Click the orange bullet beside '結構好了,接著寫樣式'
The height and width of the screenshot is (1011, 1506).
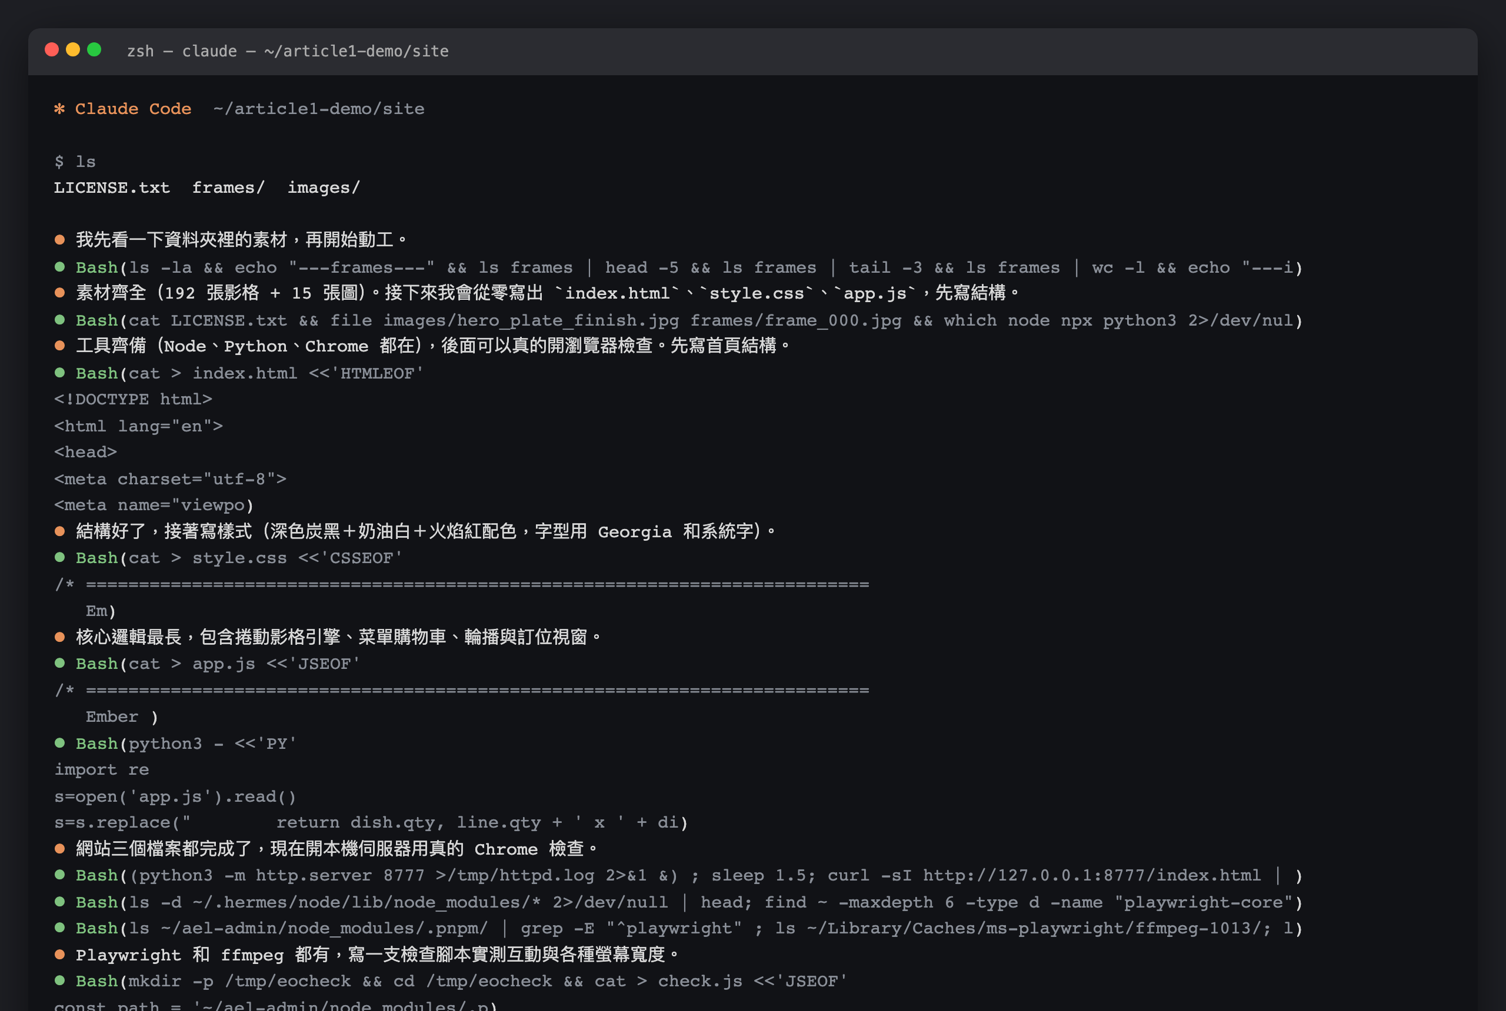tap(60, 531)
